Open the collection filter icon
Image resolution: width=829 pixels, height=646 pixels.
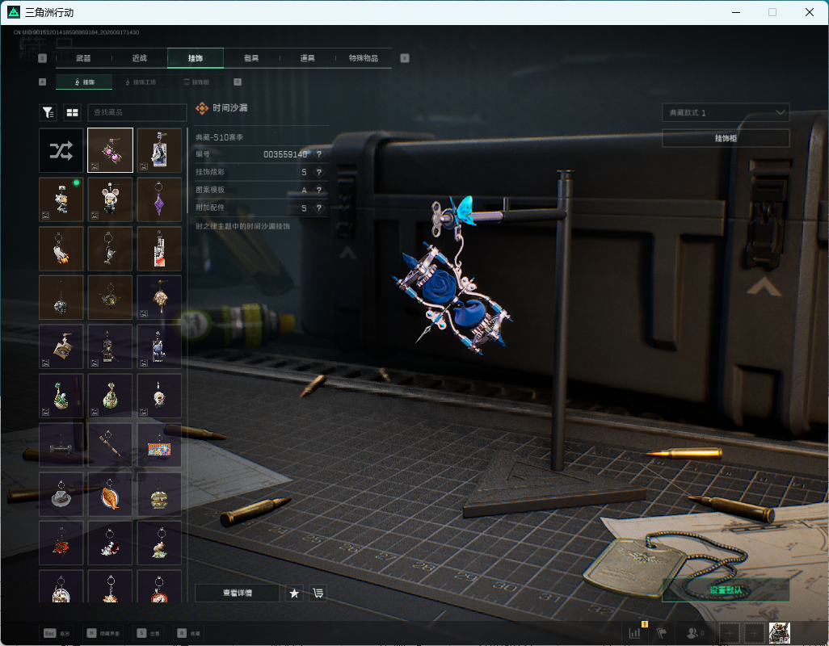pyautogui.click(x=48, y=112)
